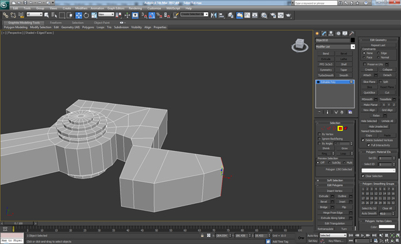401x244 pixels.
Task: Open the Hierarchy command panel tab
Action: (331, 33)
